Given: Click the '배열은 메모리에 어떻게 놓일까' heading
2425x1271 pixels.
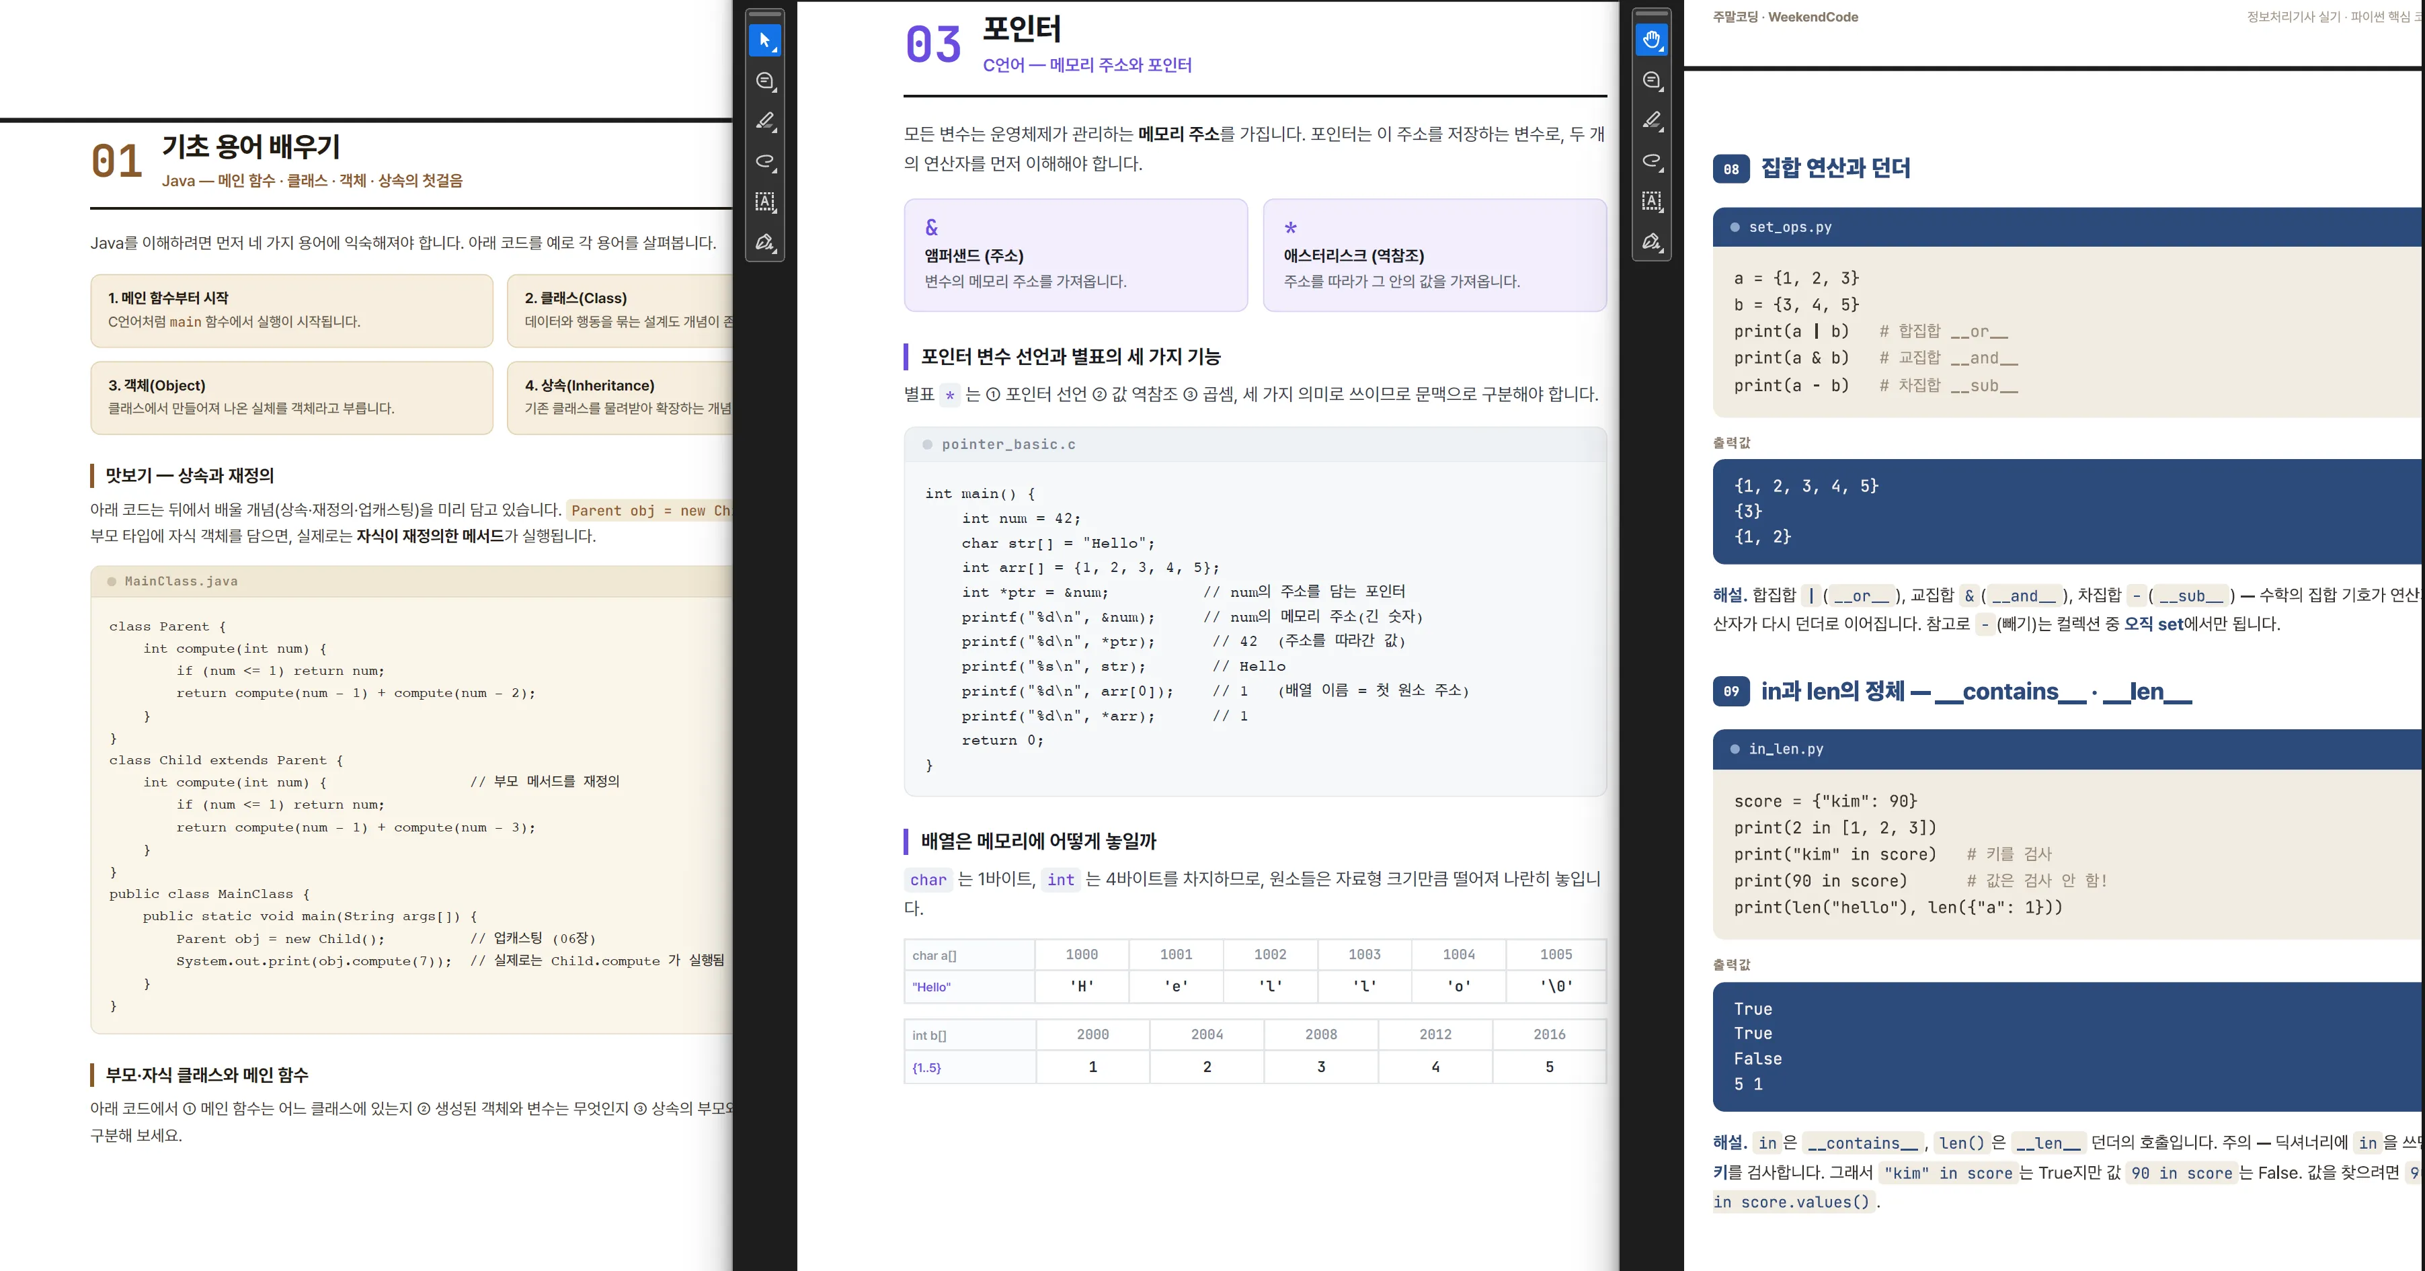Looking at the screenshot, I should (1038, 842).
